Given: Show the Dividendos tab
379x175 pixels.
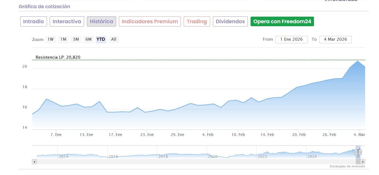Looking at the screenshot, I should [230, 22].
